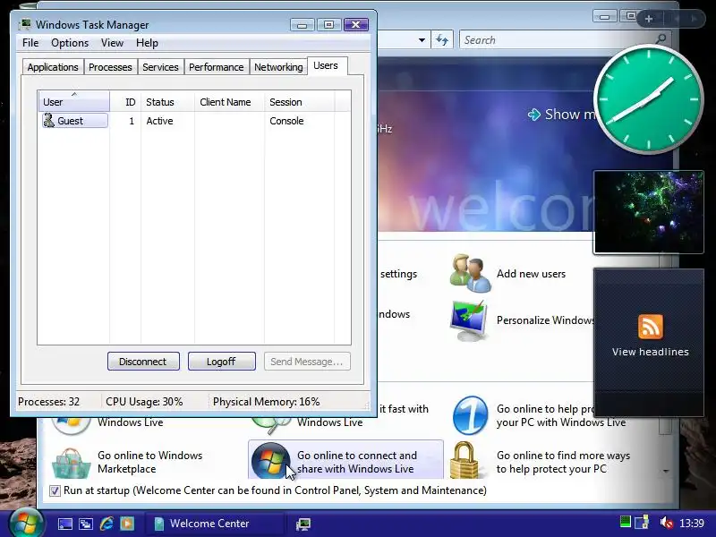This screenshot has width=716, height=537.
Task: Switch to the Processes tab
Action: click(110, 67)
